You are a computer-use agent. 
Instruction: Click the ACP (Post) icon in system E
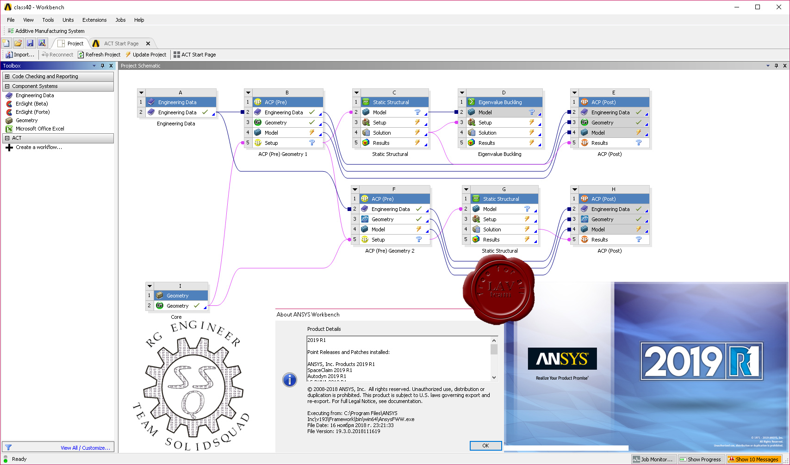click(585, 102)
